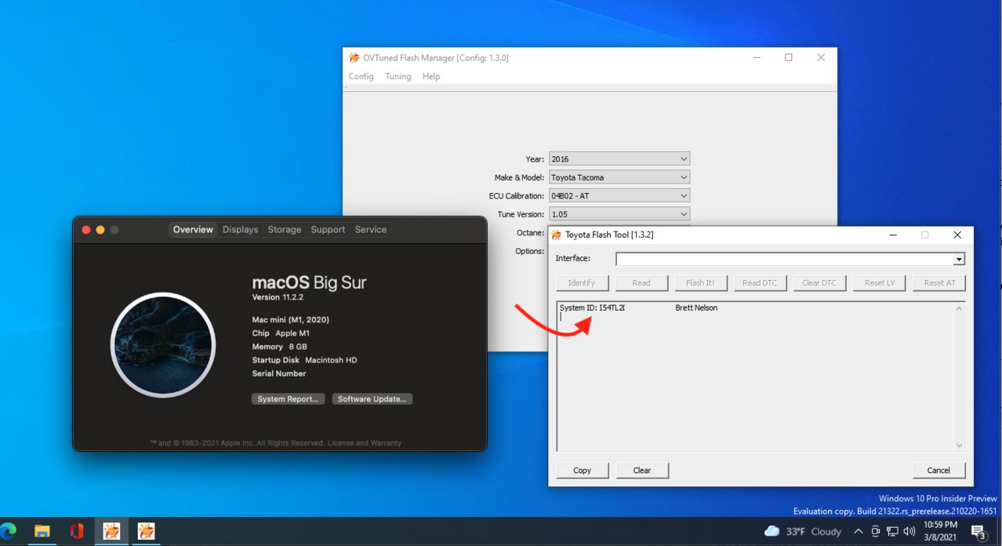Switch to second OVTuned taskbar app
1002x546 pixels.
(146, 531)
